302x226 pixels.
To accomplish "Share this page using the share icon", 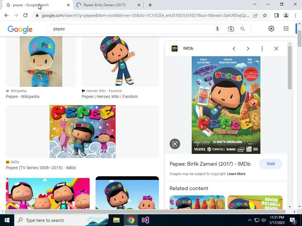I will point(255,15).
